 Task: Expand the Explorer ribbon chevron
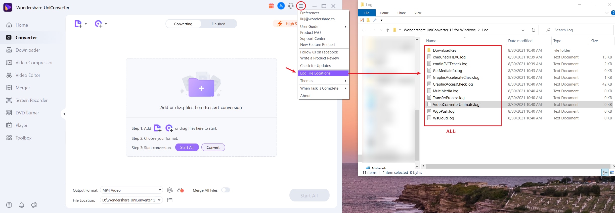607,13
